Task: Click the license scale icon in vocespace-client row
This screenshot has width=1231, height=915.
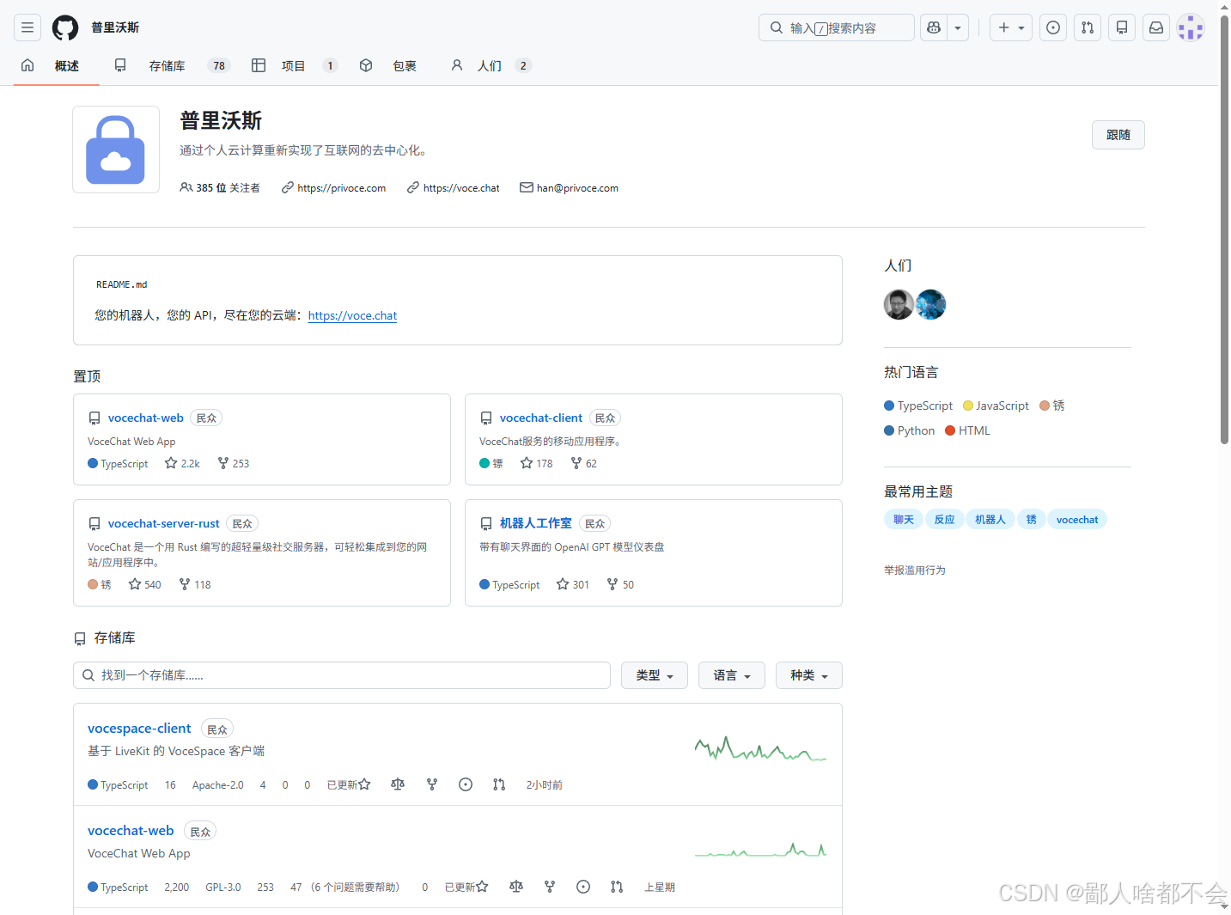Action: pos(398,784)
